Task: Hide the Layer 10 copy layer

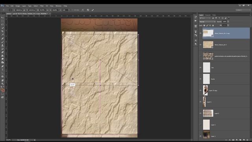Action: pos(200,90)
